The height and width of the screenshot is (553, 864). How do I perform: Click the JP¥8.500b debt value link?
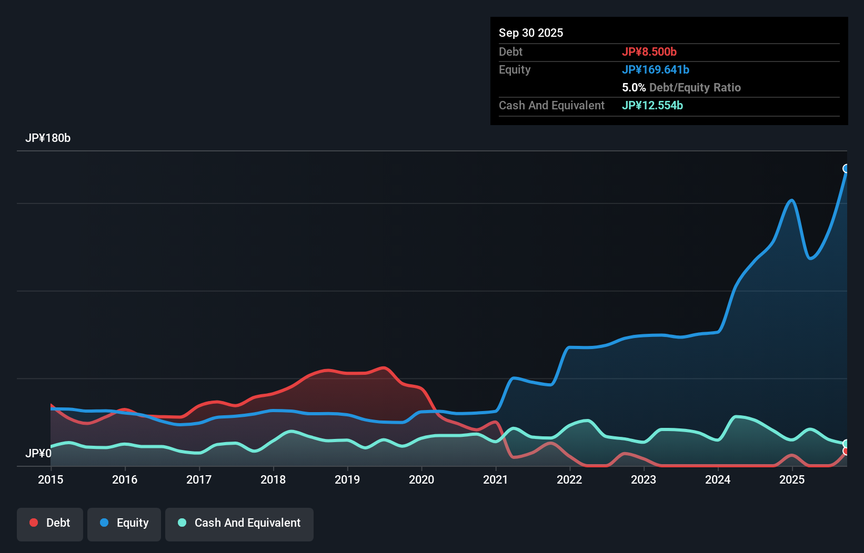point(650,52)
